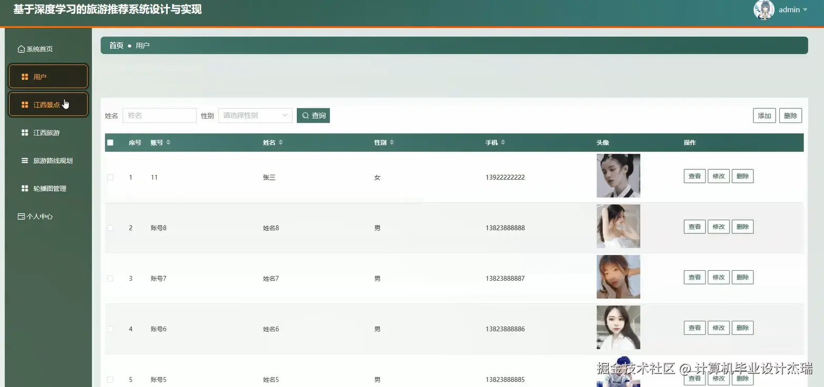Sort by 姓名 using its sort arrows
This screenshot has height=387, width=824.
coord(280,142)
